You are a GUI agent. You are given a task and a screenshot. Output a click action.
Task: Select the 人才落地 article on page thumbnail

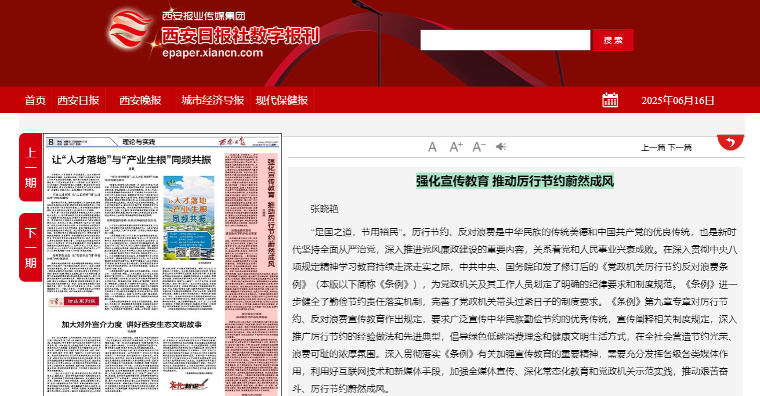point(131,160)
